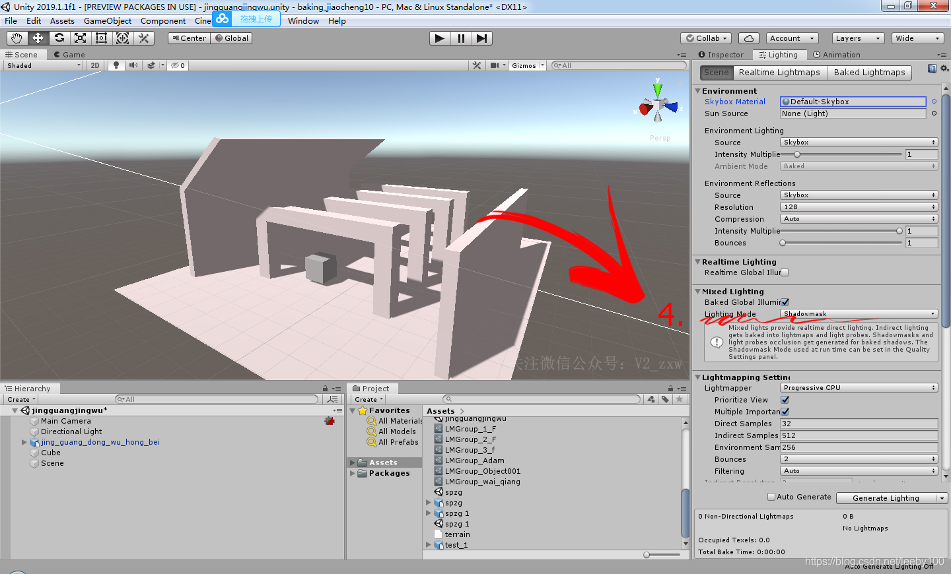This screenshot has width=951, height=574.
Task: Open Account button
Action: pos(792,38)
